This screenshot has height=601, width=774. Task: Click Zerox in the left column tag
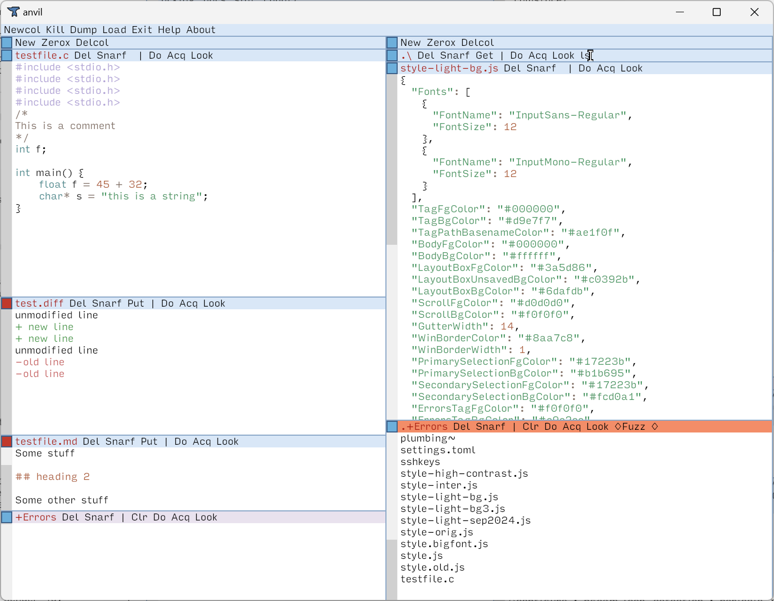tap(56, 43)
